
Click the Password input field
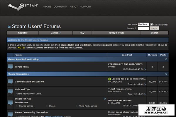143,28
